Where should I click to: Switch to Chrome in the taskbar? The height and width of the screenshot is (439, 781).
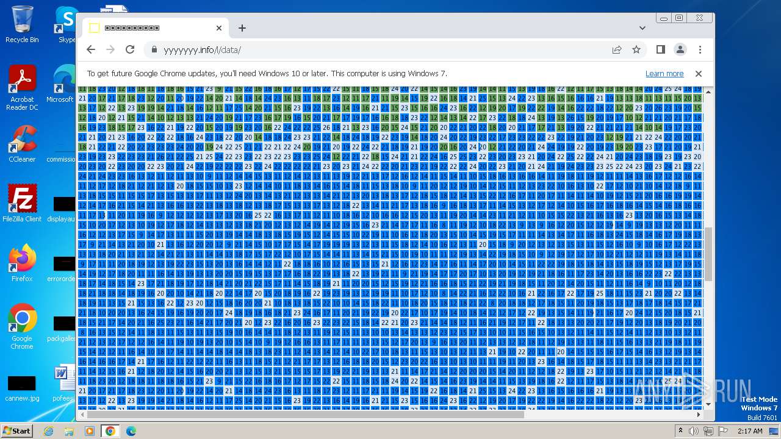pos(110,431)
